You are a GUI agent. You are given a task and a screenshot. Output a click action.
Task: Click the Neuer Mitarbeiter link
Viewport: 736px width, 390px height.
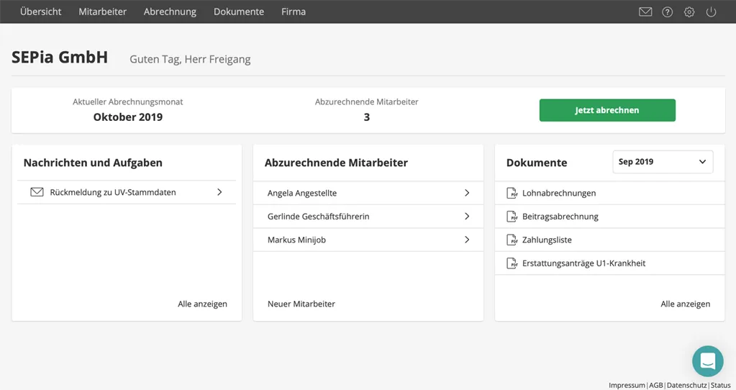301,304
